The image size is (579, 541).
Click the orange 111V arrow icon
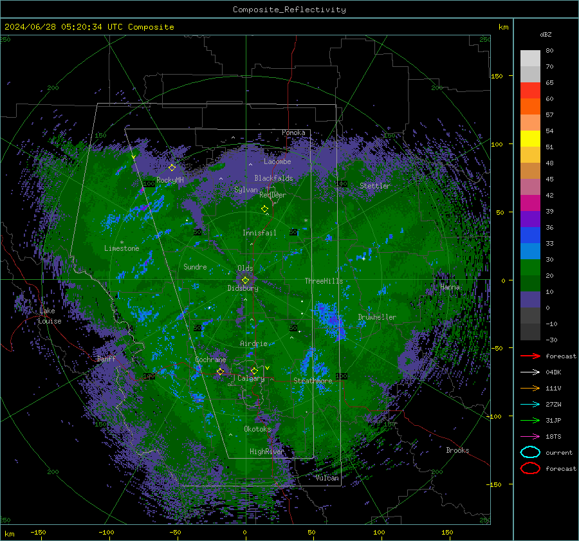pyautogui.click(x=530, y=388)
